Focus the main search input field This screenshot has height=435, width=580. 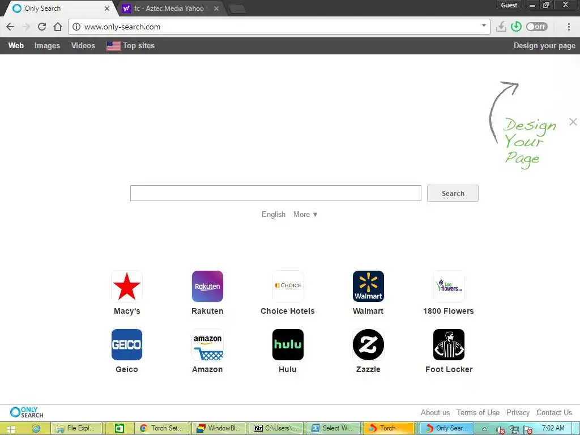click(x=276, y=193)
